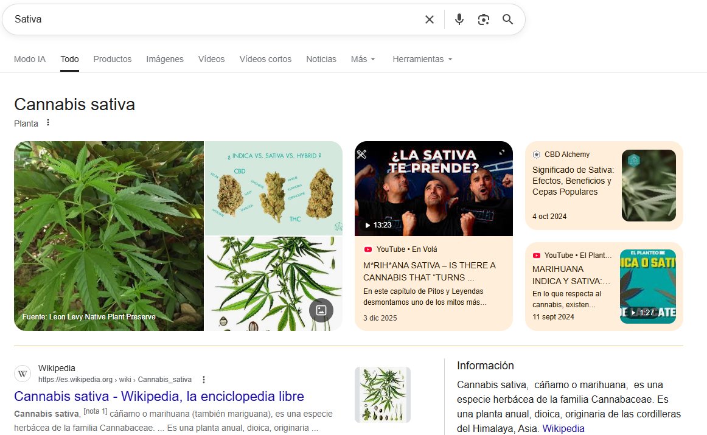
Task: Start voice search with microphone icon
Action: [459, 19]
